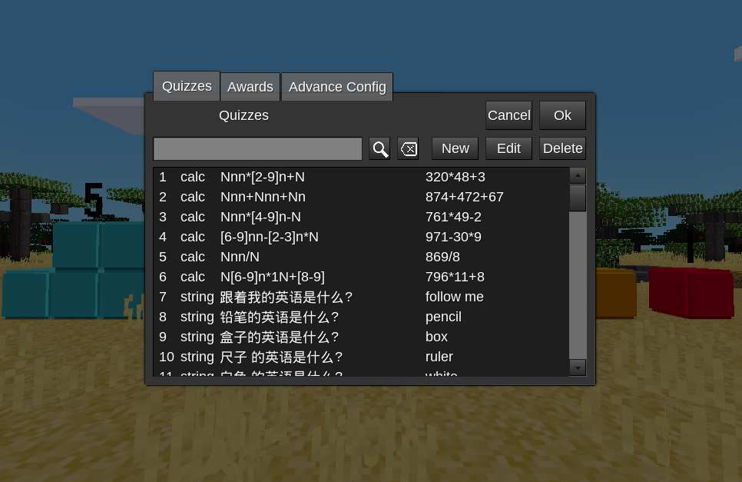This screenshot has width=742, height=482.
Task: Switch to the Quizzes tab
Action: tap(187, 86)
